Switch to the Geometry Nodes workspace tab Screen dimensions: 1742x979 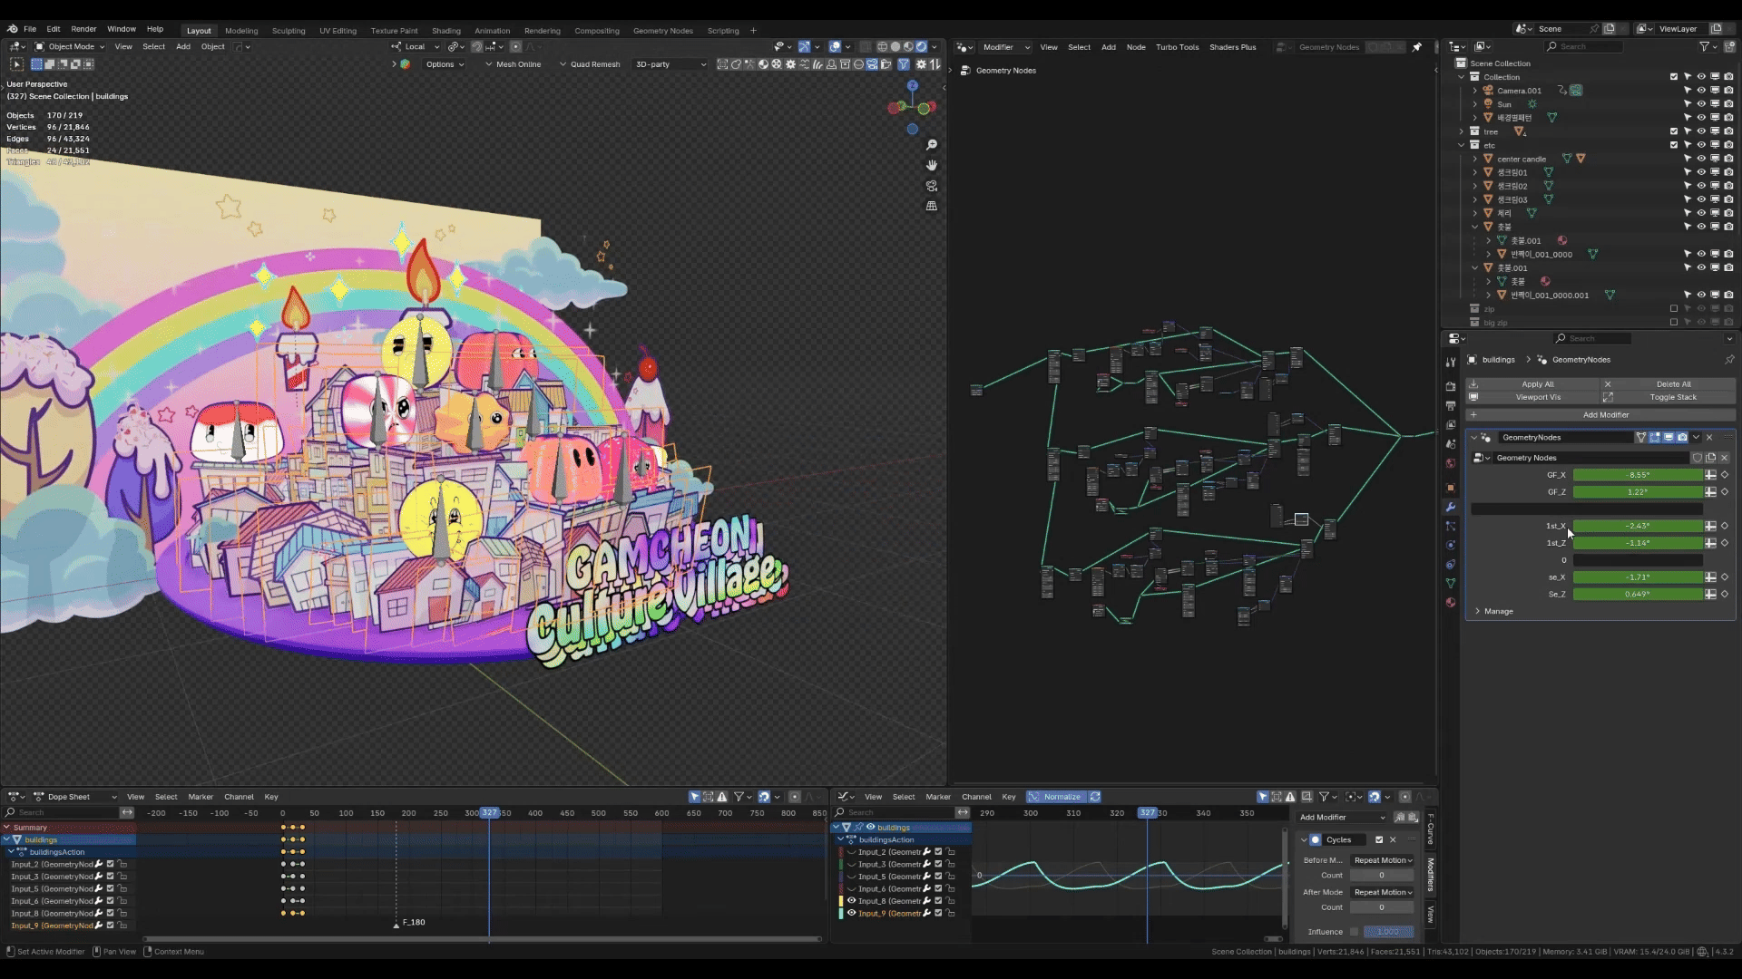click(663, 31)
